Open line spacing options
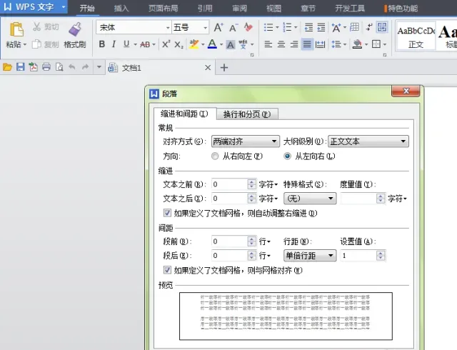Image resolution: width=457 pixels, height=350 pixels. (336, 44)
